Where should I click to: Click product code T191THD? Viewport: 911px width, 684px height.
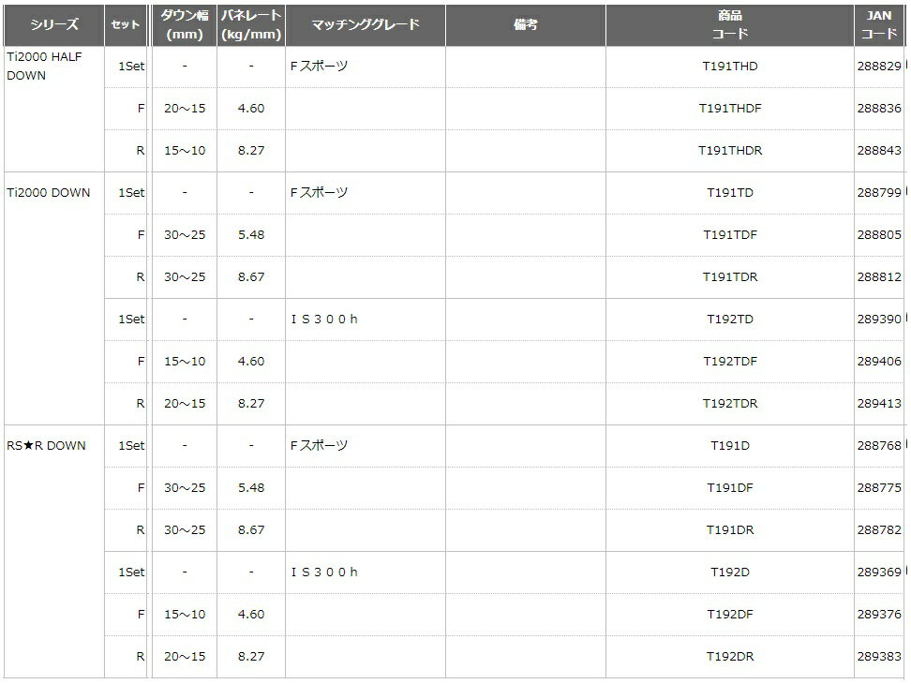click(x=729, y=67)
